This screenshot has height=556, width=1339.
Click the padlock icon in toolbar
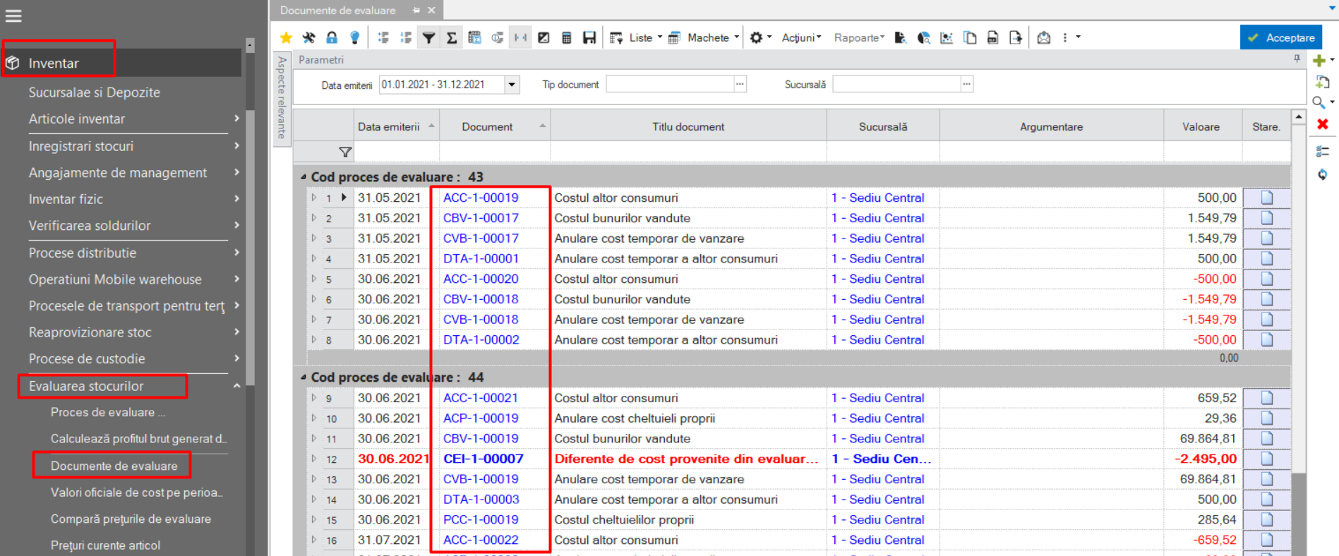[332, 37]
